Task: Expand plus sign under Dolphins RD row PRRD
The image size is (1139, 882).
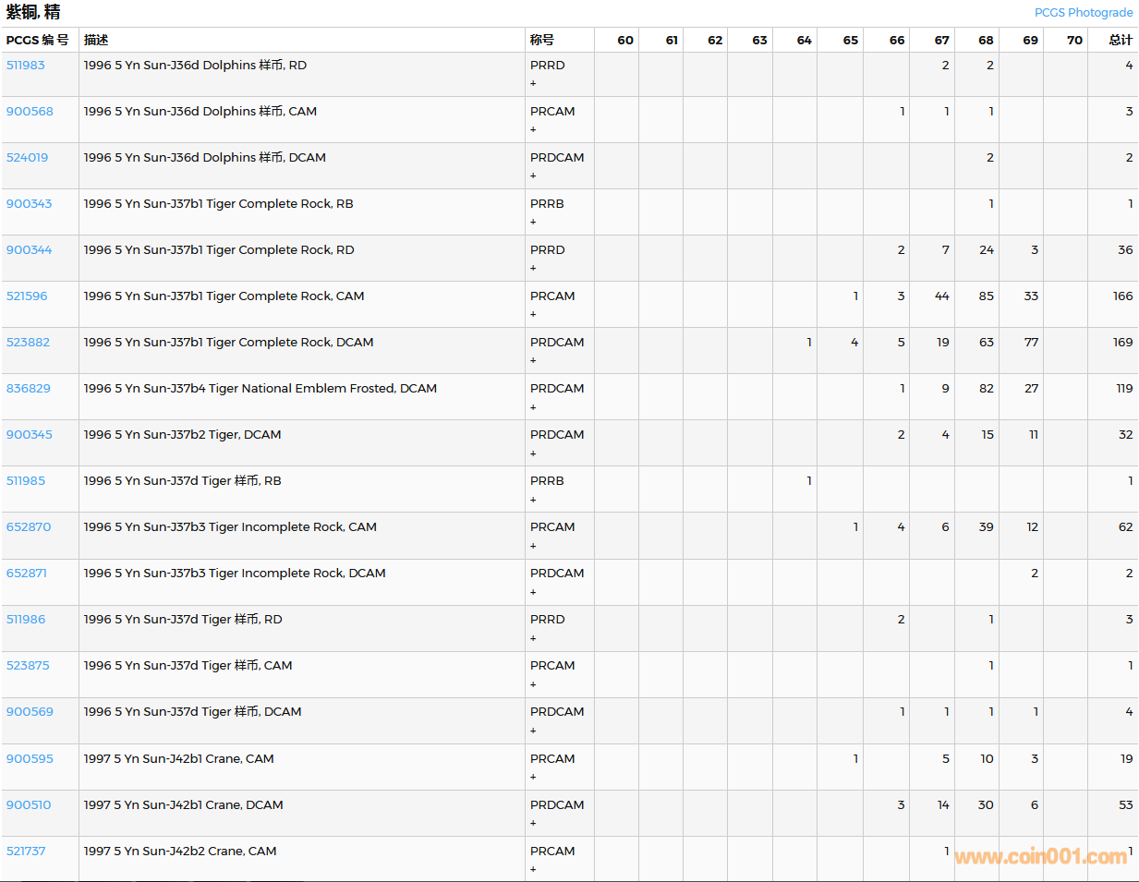Action: (x=533, y=84)
